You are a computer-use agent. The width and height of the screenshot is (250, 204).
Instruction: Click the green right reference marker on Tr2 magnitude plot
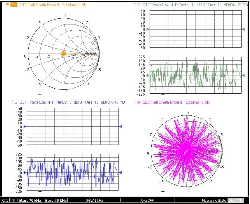pyautogui.click(x=243, y=29)
